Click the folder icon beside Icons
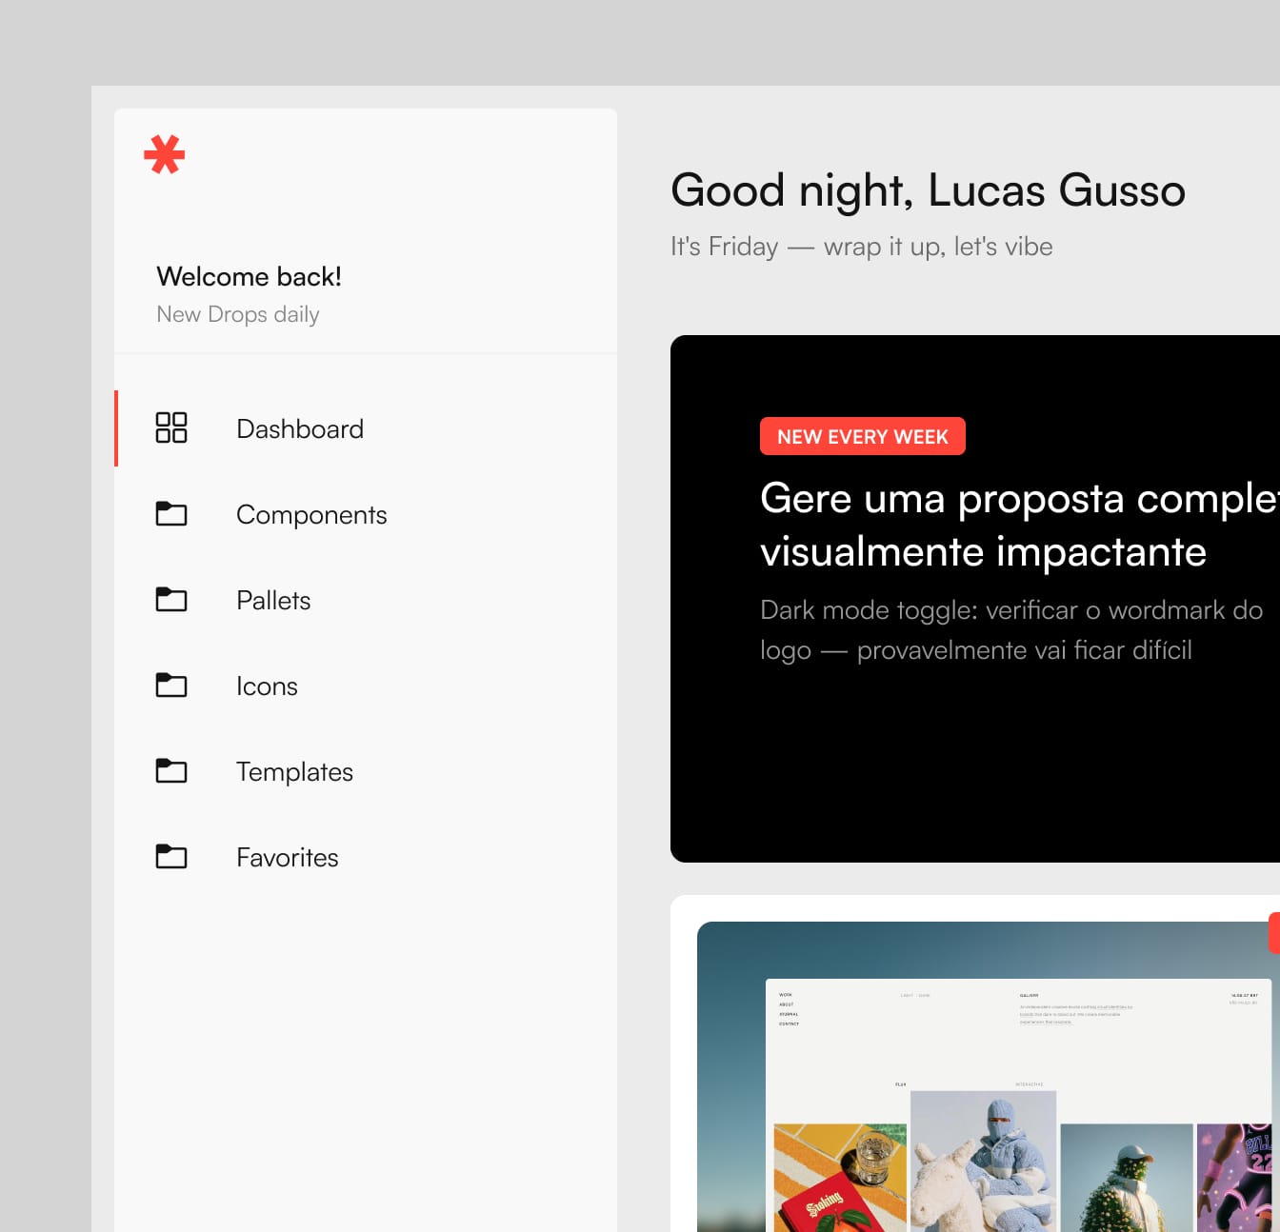 point(171,685)
